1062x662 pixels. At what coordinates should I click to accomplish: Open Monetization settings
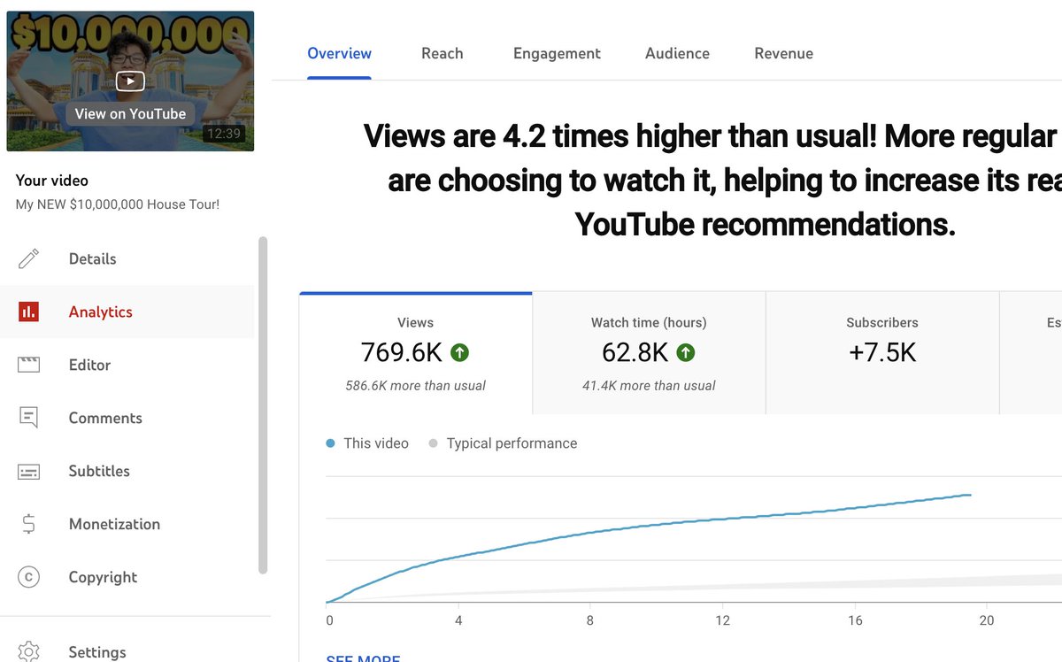pyautogui.click(x=127, y=524)
